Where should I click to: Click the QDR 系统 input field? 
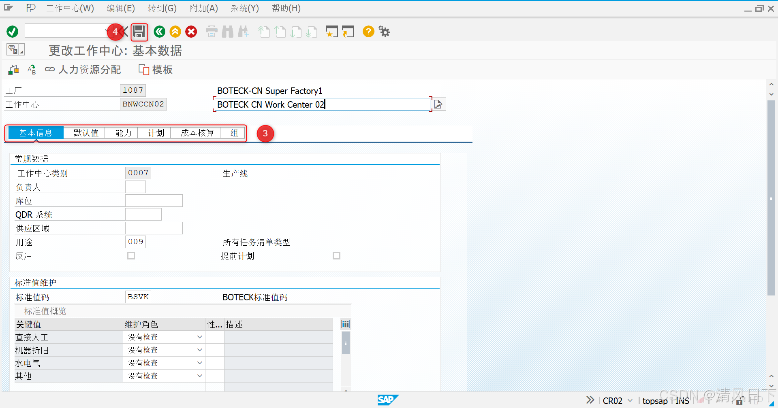pos(143,215)
